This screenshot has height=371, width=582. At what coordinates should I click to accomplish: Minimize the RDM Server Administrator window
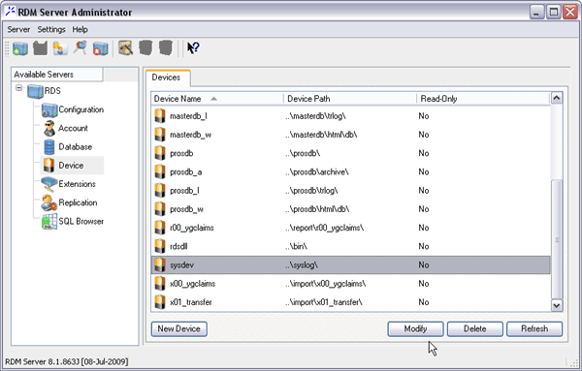tap(536, 12)
